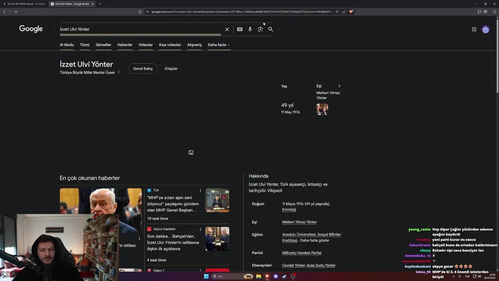Open the Google apps grid
499x281 pixels.
coord(474,29)
